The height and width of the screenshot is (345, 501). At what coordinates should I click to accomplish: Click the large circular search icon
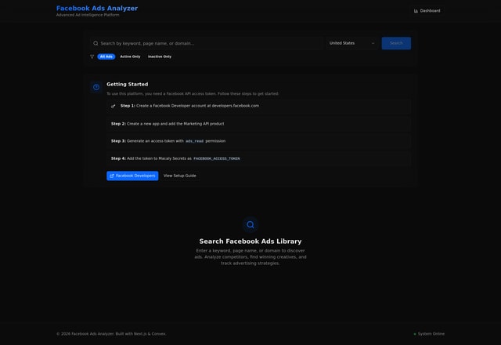[x=250, y=224]
